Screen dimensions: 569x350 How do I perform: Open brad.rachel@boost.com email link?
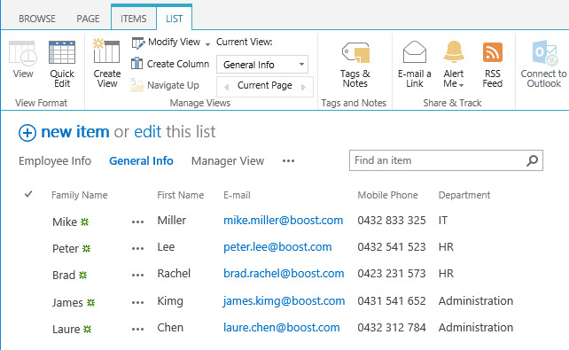[284, 274]
